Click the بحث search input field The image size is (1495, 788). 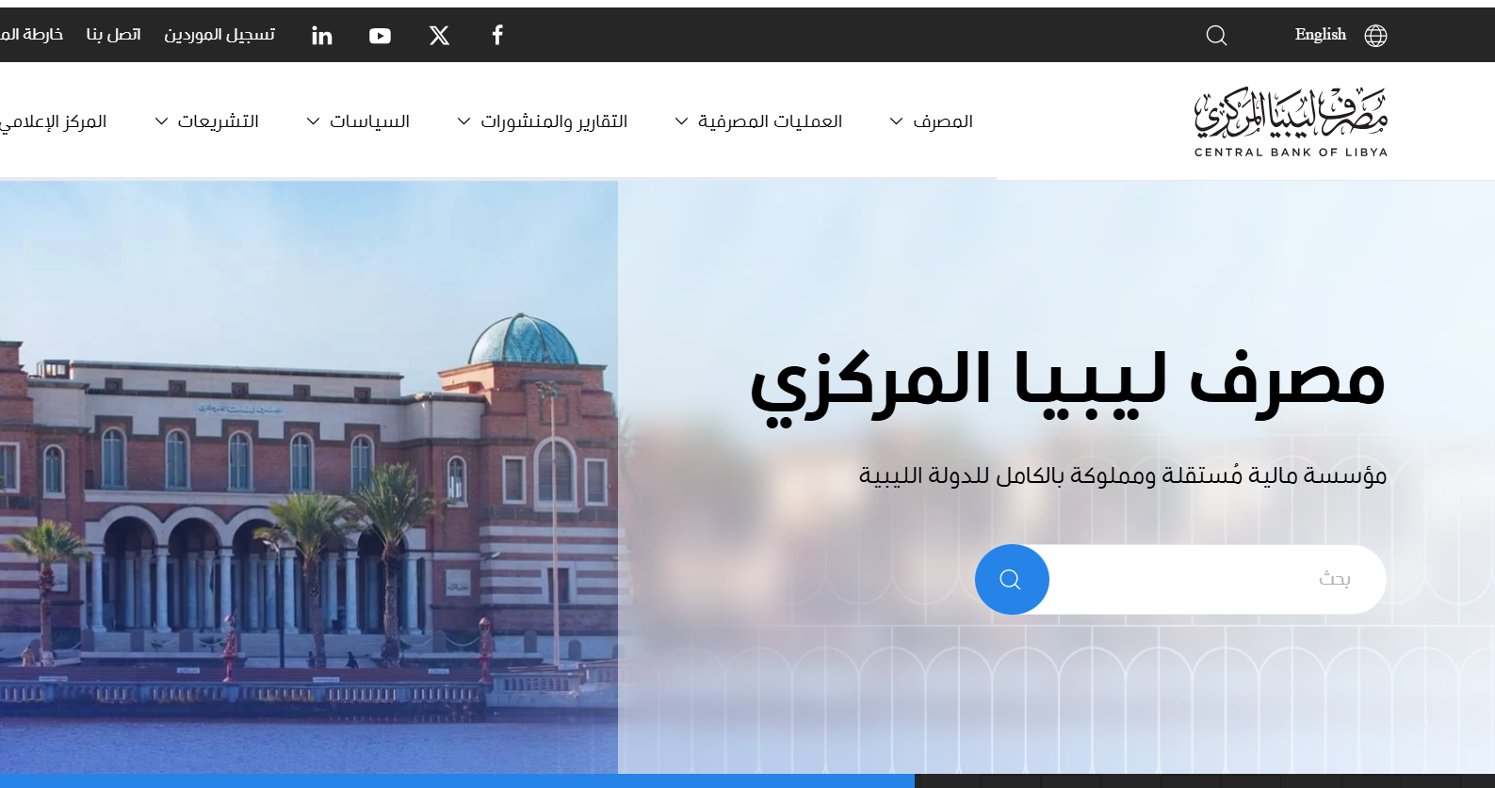click(x=1217, y=579)
